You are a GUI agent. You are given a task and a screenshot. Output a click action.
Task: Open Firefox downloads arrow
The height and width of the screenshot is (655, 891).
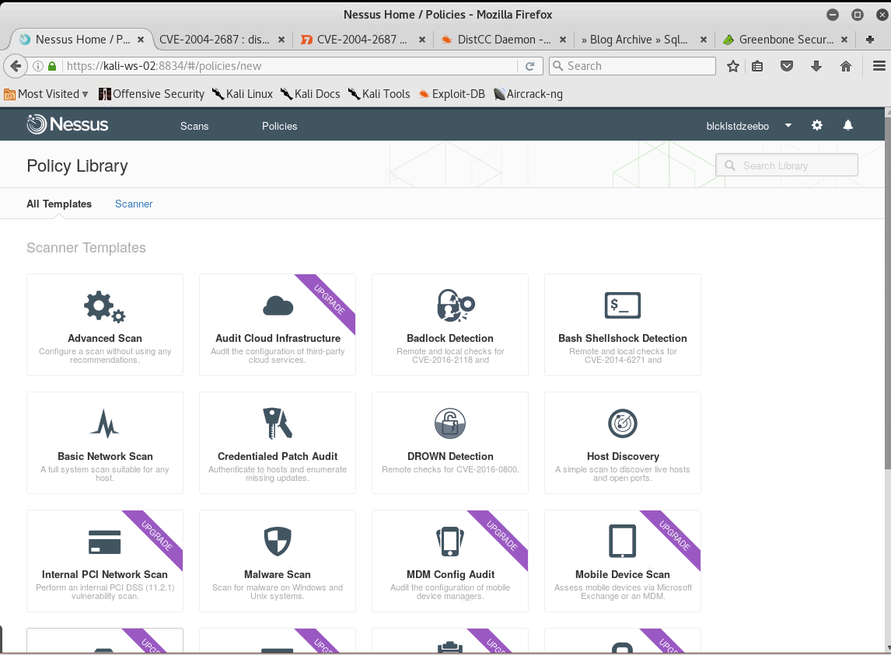click(816, 66)
